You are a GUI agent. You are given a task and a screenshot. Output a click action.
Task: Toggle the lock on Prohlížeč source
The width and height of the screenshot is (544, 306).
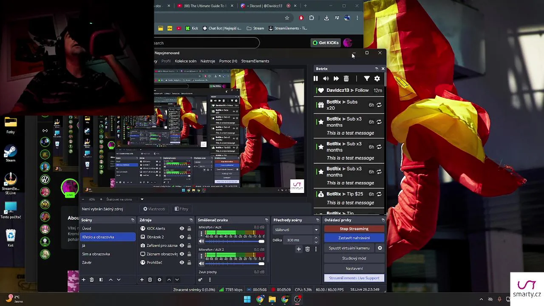pyautogui.click(x=189, y=263)
